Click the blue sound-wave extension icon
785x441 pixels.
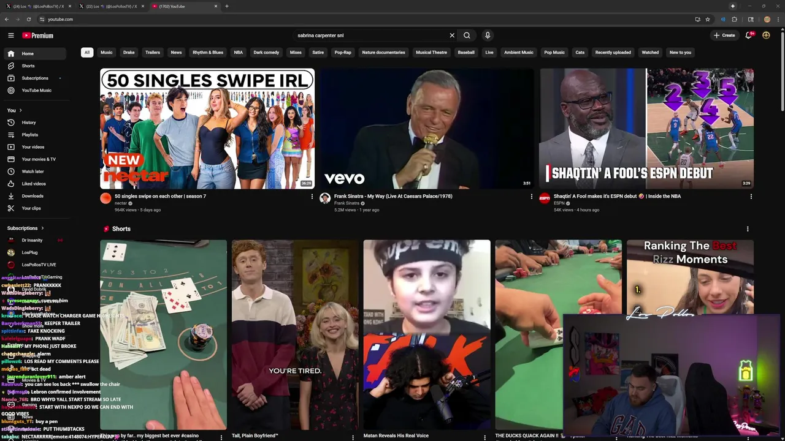point(723,19)
